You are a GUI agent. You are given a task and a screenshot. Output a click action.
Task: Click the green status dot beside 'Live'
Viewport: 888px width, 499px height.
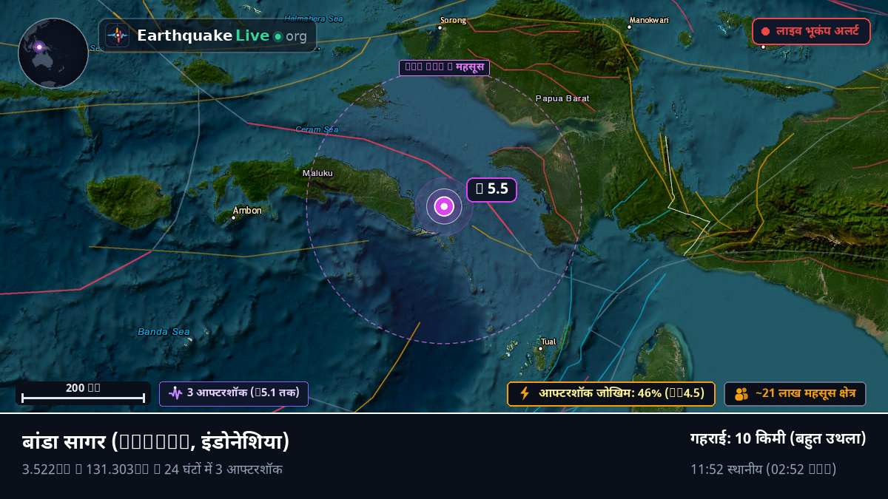277,36
